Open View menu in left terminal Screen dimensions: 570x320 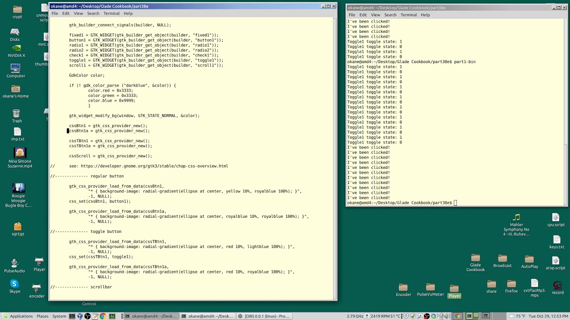pos(78,13)
